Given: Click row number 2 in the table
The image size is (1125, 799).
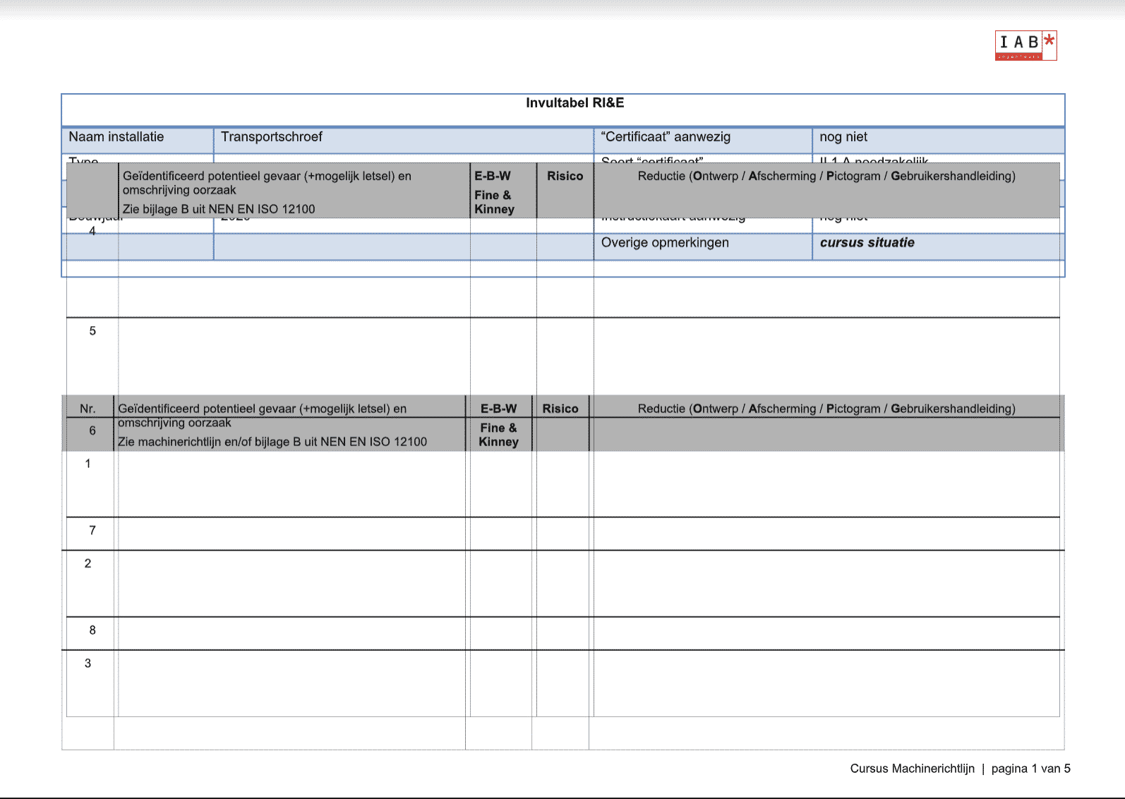Looking at the screenshot, I should click(x=88, y=564).
